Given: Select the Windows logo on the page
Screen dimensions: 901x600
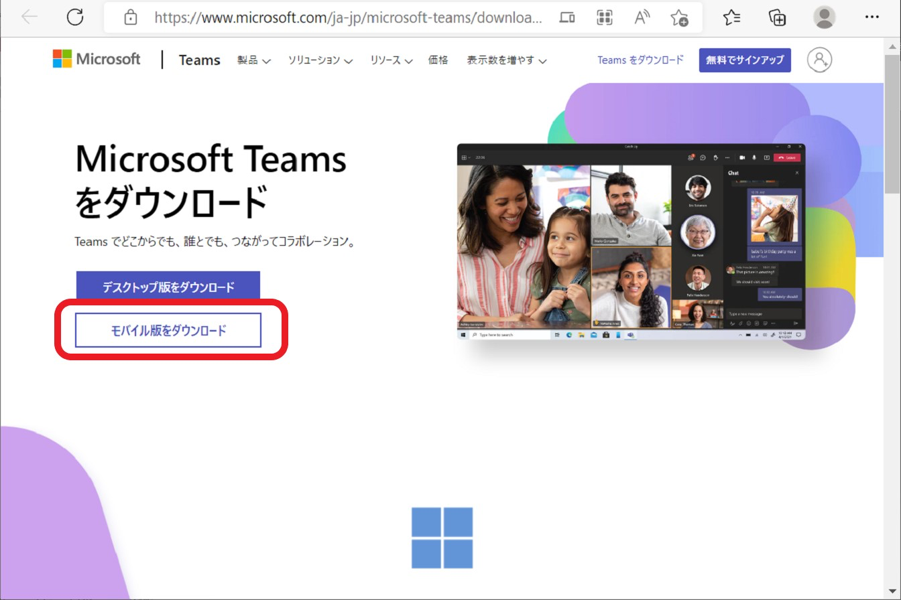Looking at the screenshot, I should pyautogui.click(x=442, y=539).
